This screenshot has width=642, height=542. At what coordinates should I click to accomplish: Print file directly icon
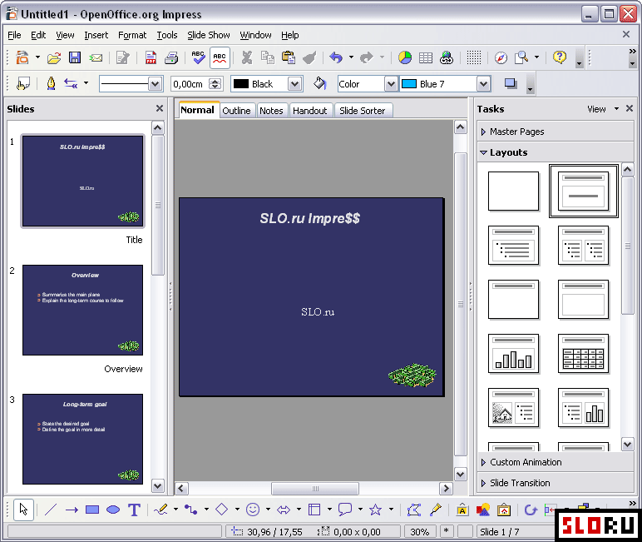(x=171, y=57)
